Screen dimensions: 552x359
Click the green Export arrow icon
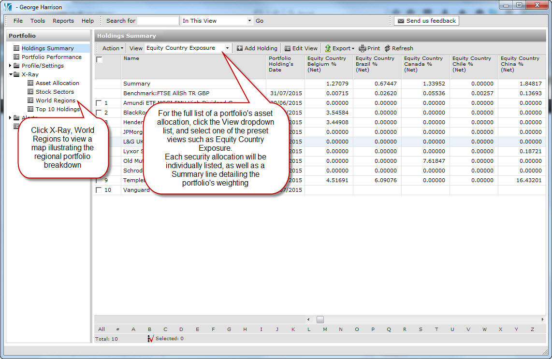328,48
